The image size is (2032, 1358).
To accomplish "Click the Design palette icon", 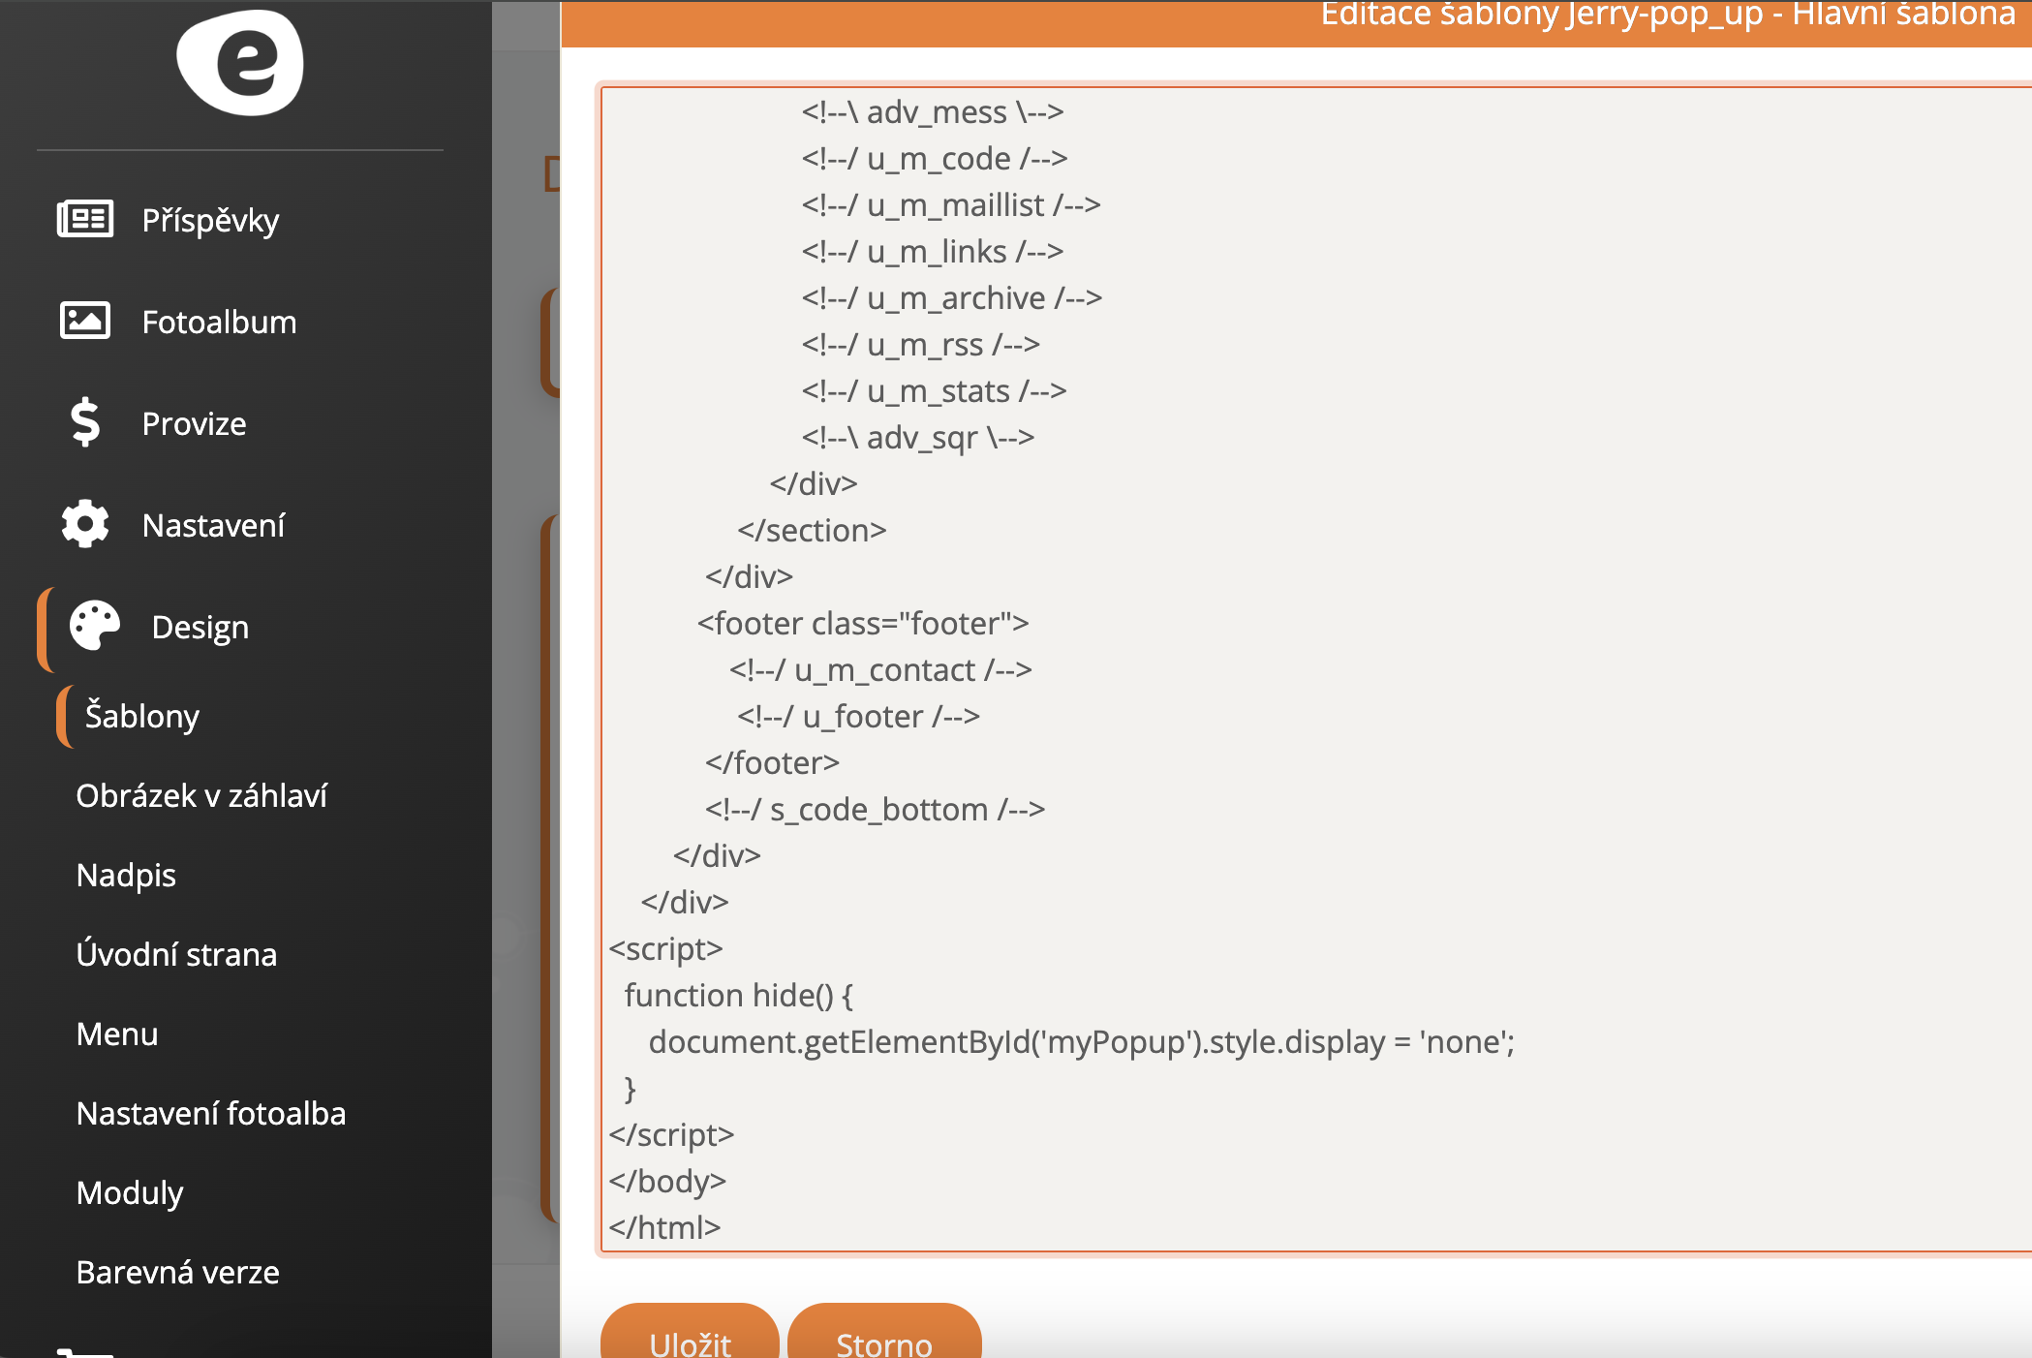I will [x=95, y=626].
